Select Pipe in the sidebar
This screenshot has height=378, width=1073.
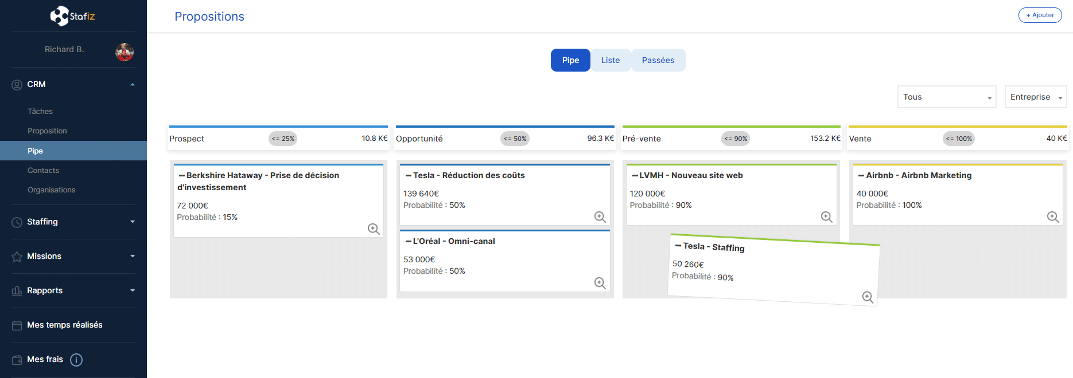tap(73, 151)
